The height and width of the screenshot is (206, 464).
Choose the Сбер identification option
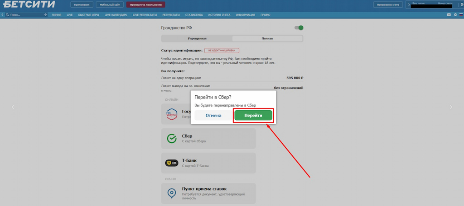[208, 138]
